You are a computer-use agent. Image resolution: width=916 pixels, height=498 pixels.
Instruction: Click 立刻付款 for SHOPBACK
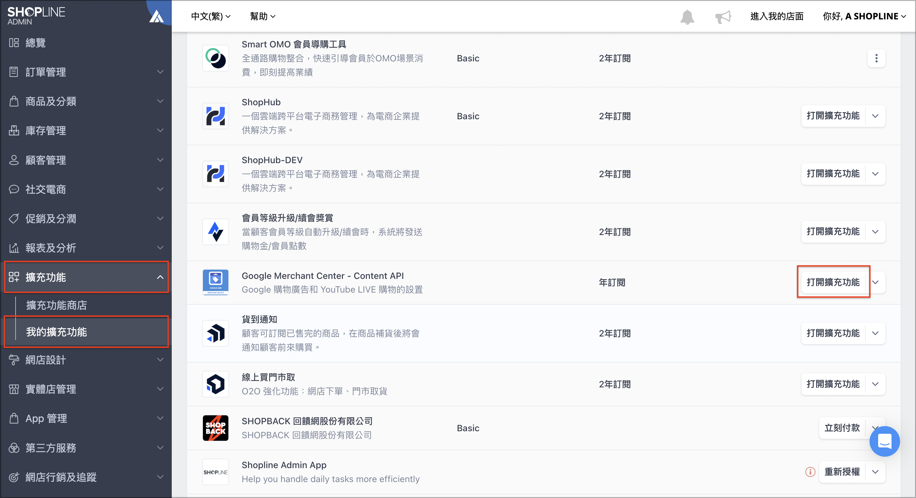click(x=841, y=428)
